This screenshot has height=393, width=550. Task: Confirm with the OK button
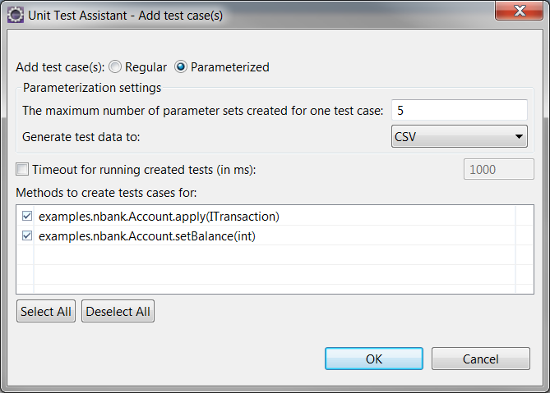pyautogui.click(x=374, y=359)
